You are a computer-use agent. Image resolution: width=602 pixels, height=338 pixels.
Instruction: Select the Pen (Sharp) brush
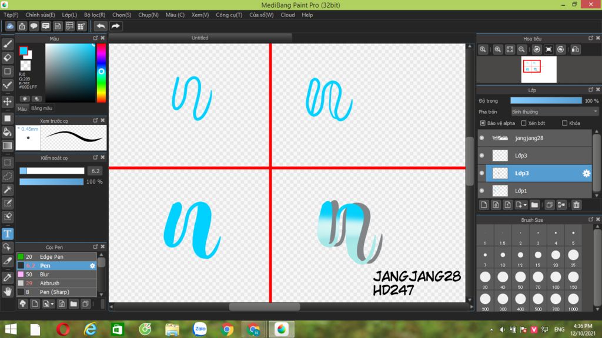coord(56,292)
